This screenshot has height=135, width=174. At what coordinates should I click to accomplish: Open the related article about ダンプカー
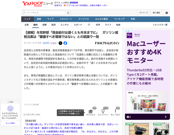point(71,126)
